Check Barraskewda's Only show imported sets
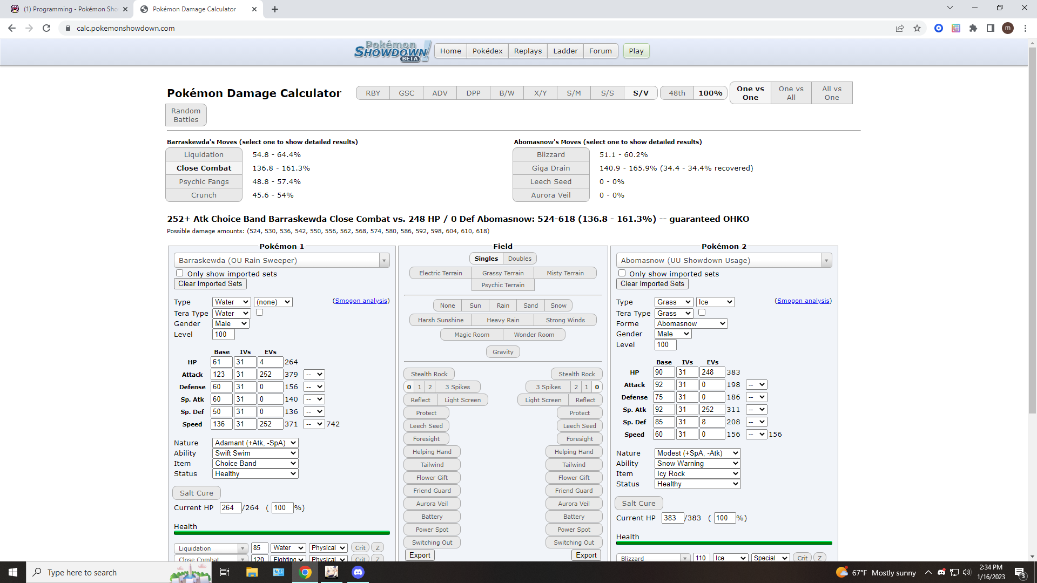1037x583 pixels. pos(180,273)
